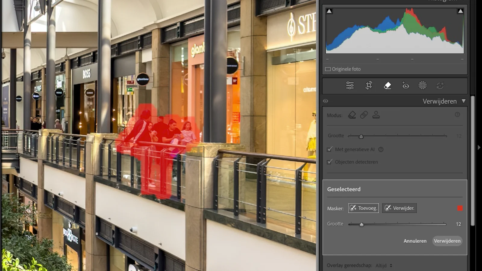
Task: Open Overlay gereedschap Altijd dropdown
Action: tap(384, 266)
